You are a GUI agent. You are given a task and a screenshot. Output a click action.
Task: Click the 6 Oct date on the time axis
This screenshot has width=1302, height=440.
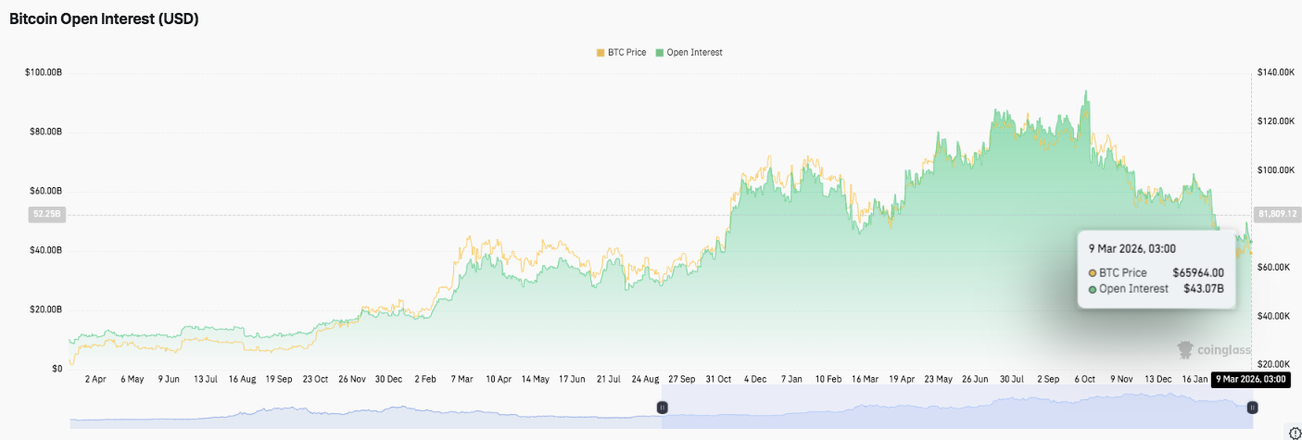(x=1085, y=379)
